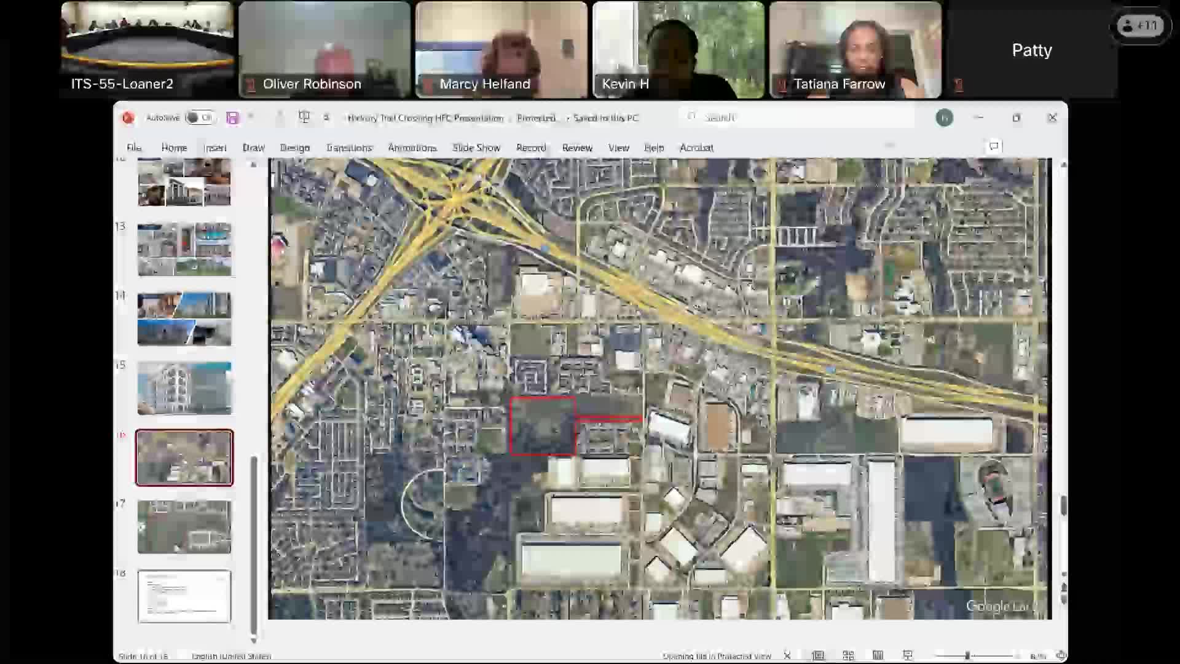Select slide 17 thumbnail

tap(184, 527)
